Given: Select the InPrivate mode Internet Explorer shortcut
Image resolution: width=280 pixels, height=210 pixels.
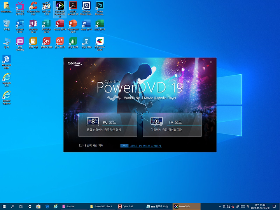Looking at the screenshot, I should point(7,80).
